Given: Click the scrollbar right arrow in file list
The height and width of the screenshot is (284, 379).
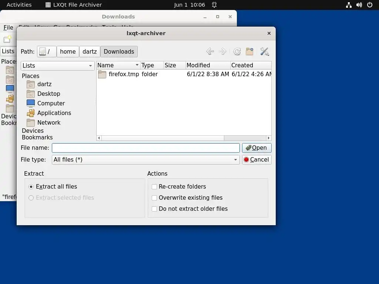Looking at the screenshot, I should point(269,138).
